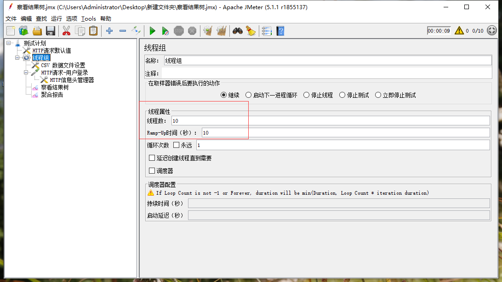Open the 文件 menu

pyautogui.click(x=11, y=18)
